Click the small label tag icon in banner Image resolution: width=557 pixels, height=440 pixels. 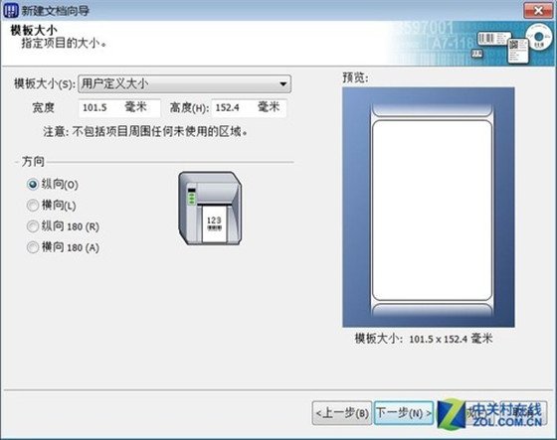(x=476, y=54)
